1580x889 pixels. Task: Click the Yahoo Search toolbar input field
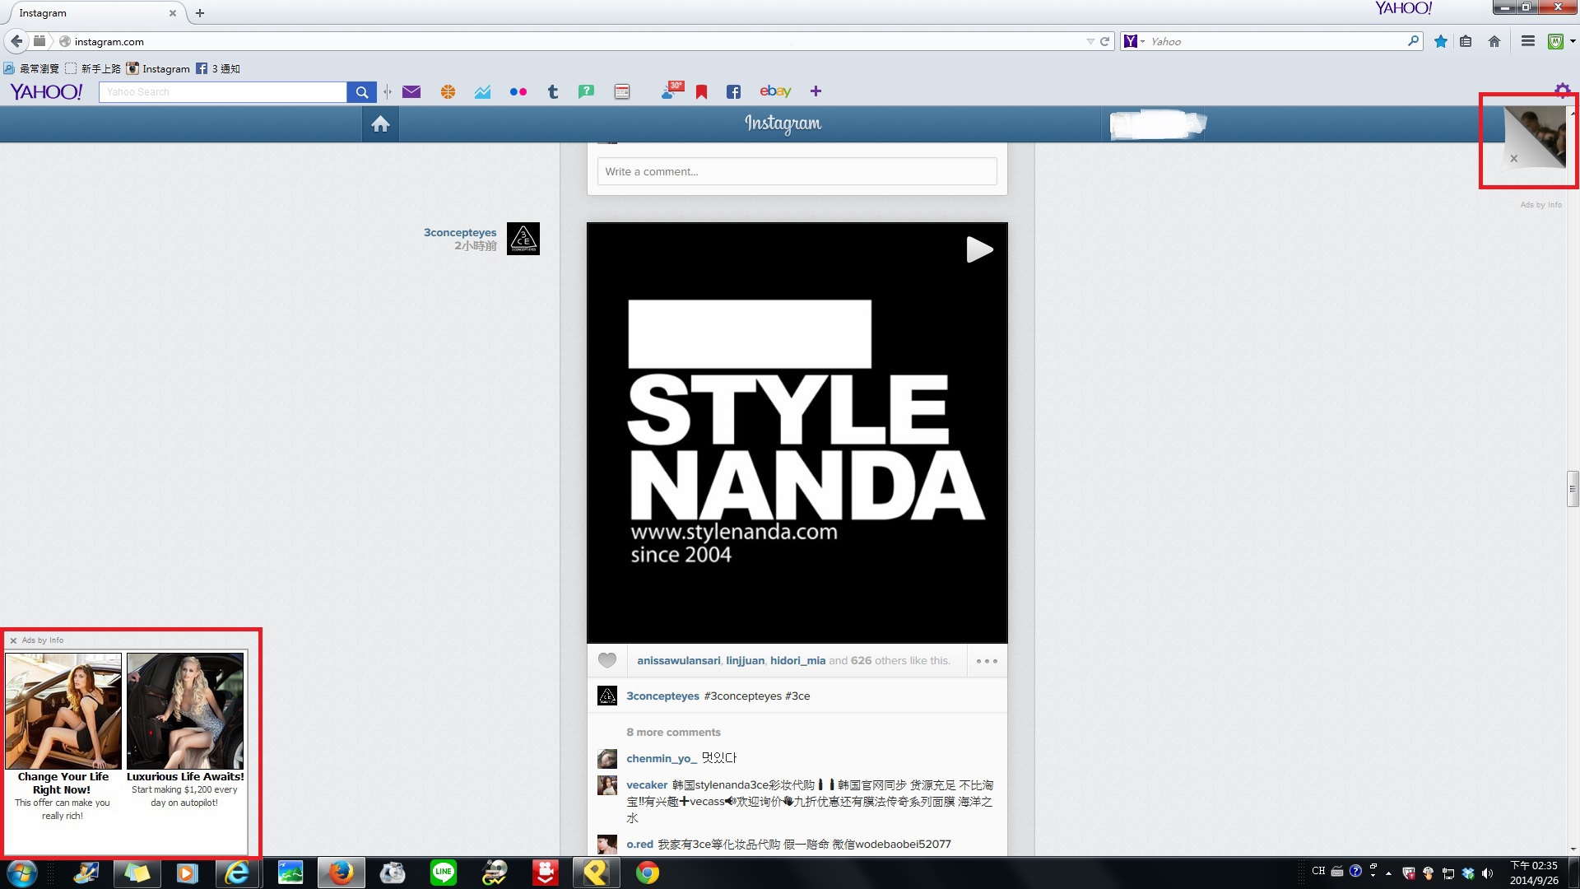pos(222,92)
